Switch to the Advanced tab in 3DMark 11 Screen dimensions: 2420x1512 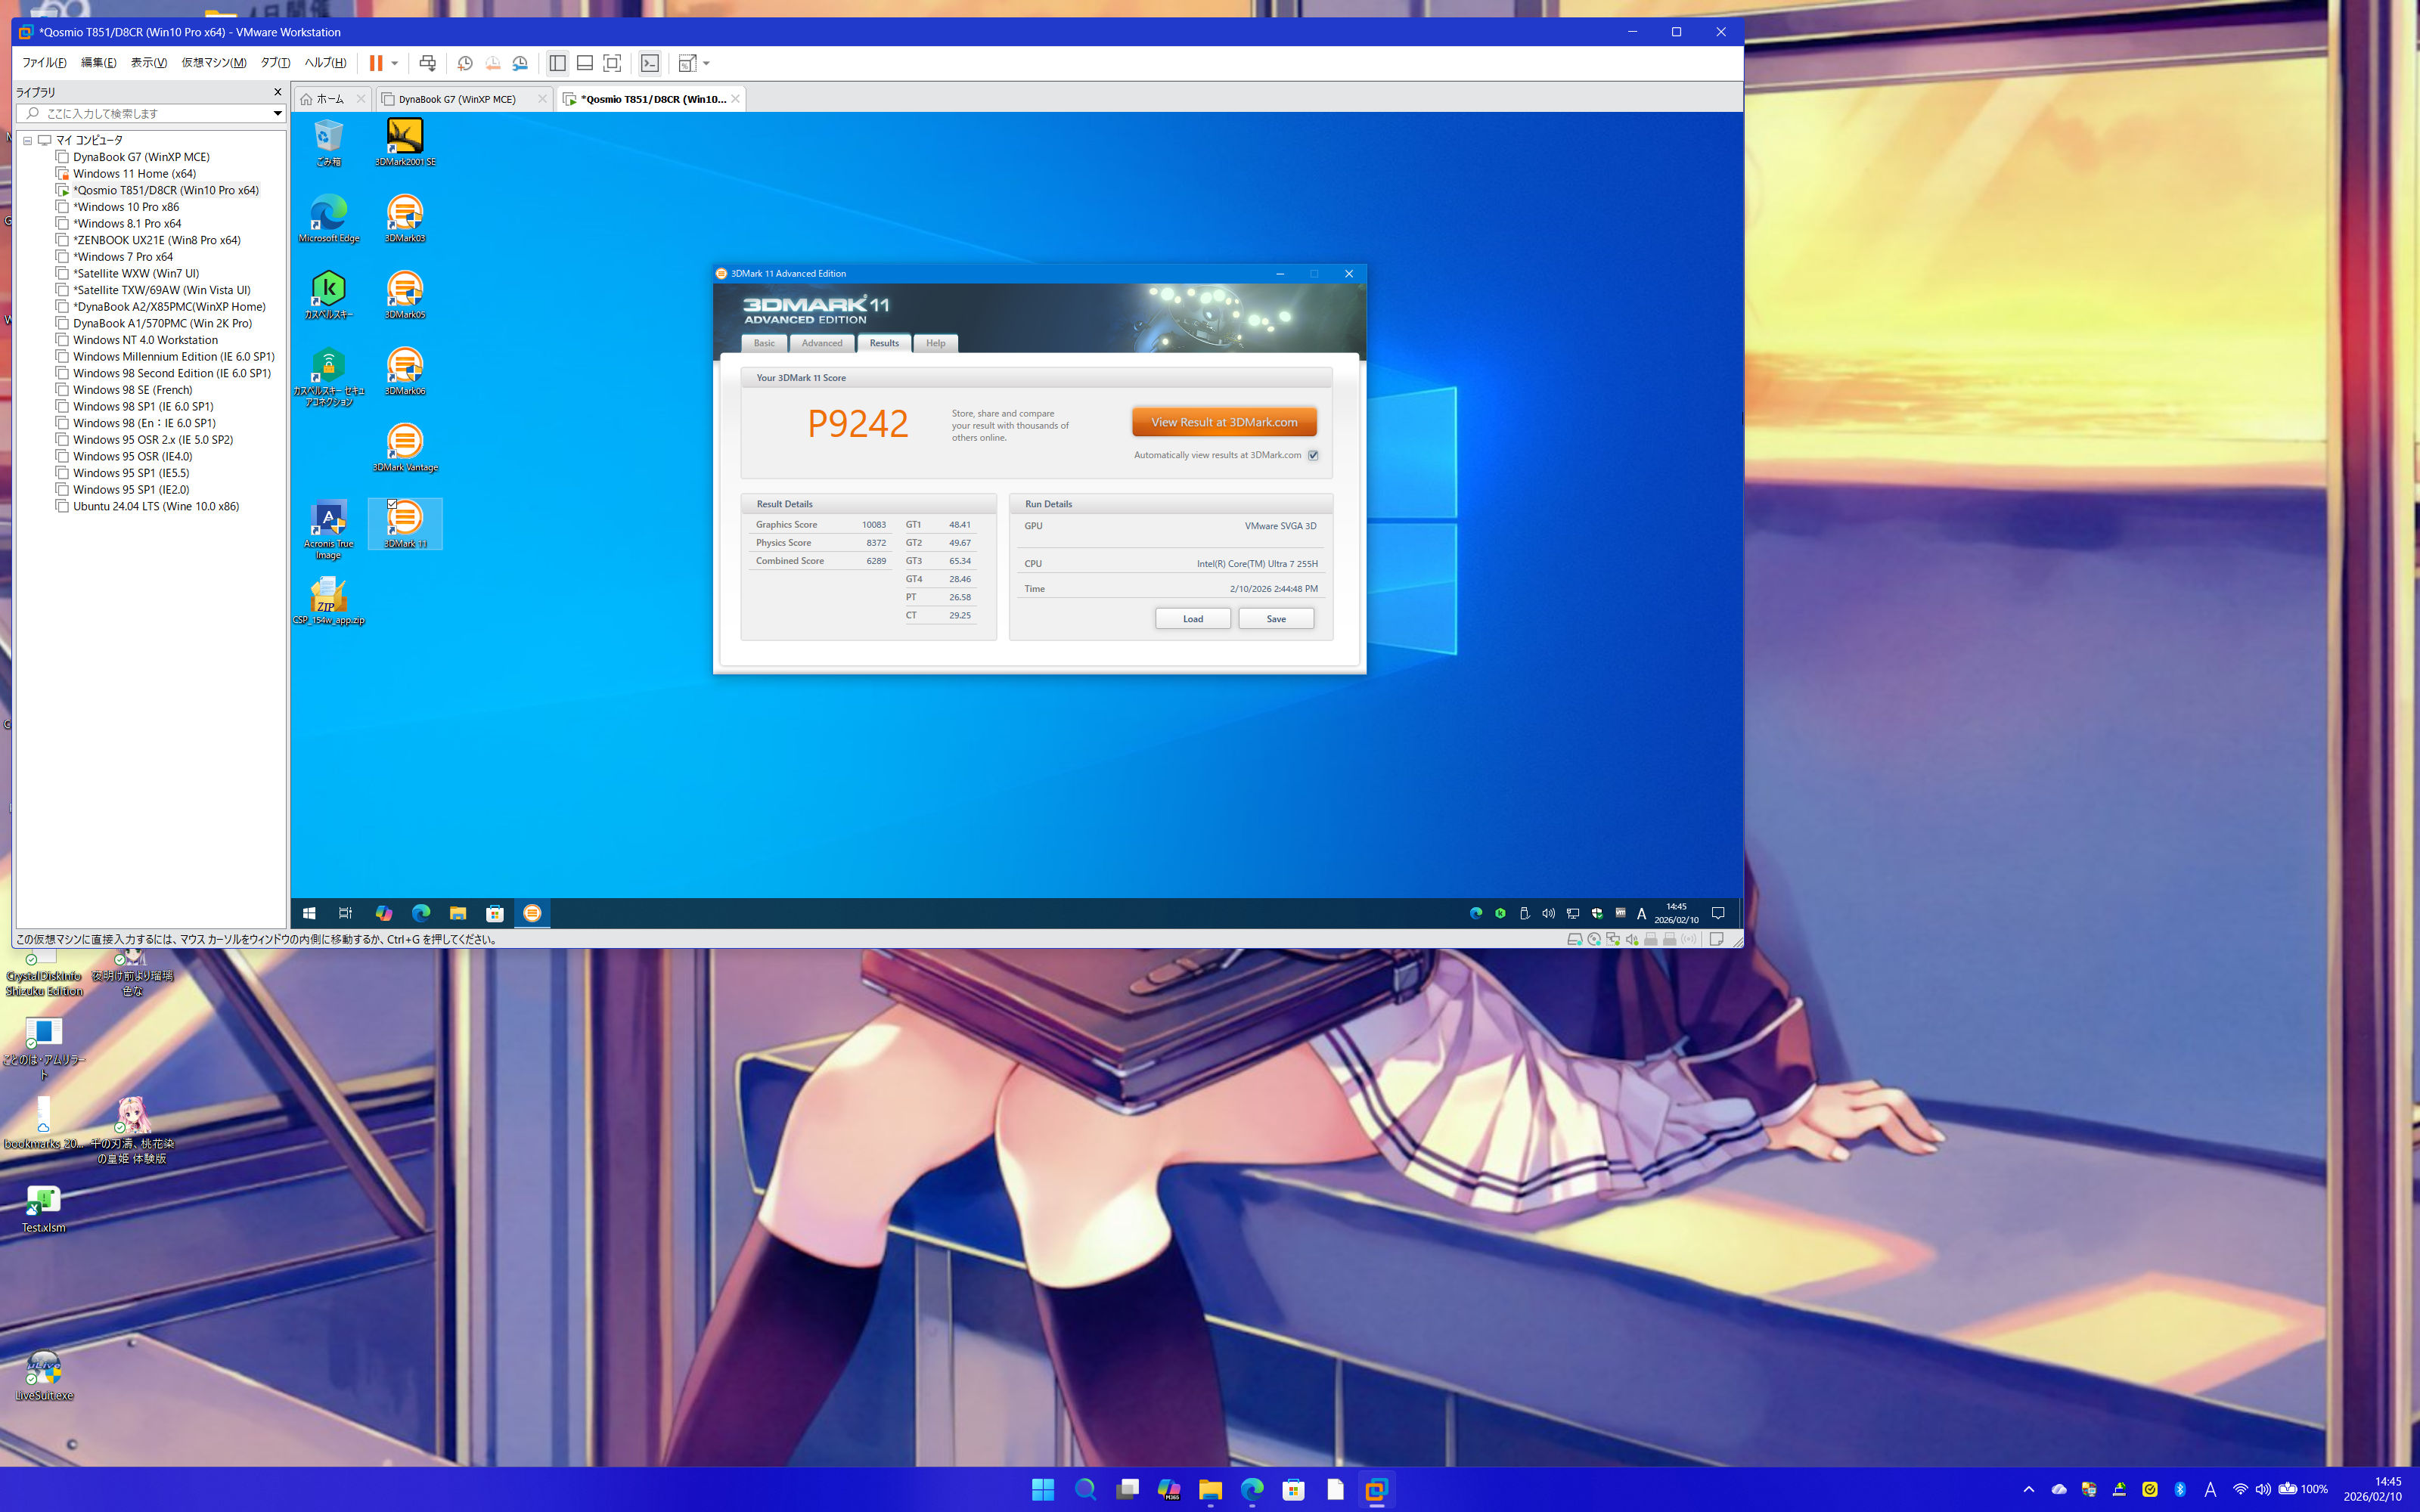pos(821,343)
